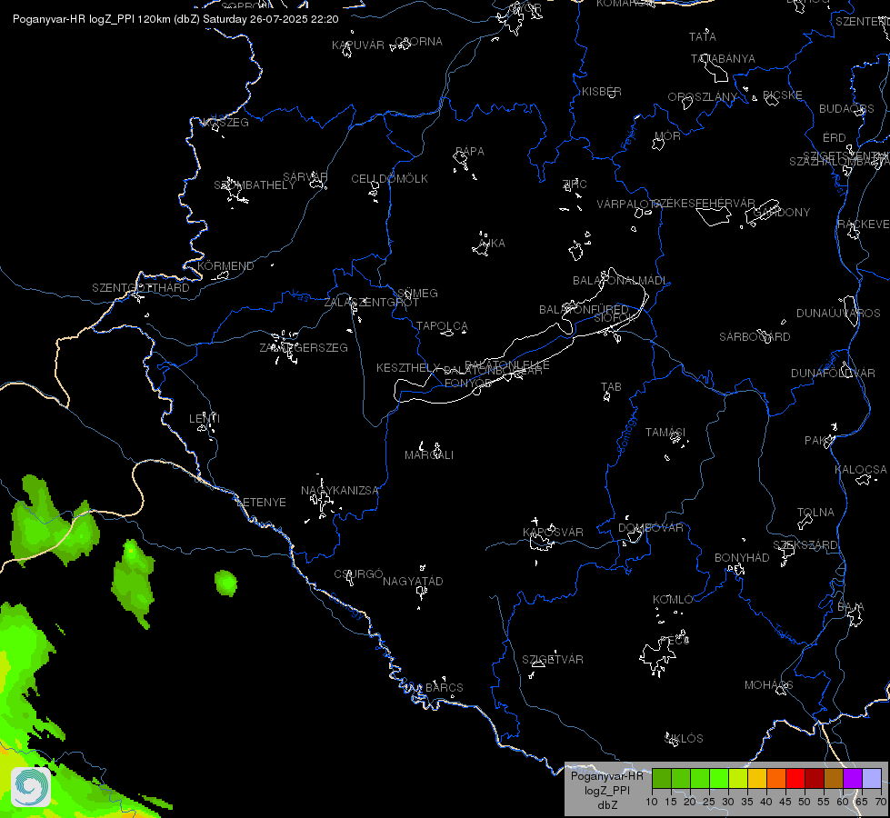The height and width of the screenshot is (818, 890).
Task: Click the KALOCSA city label
Action: [861, 470]
